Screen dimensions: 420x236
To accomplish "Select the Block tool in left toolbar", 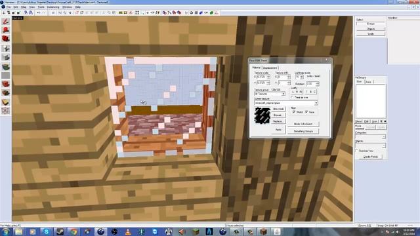I will click(x=6, y=57).
